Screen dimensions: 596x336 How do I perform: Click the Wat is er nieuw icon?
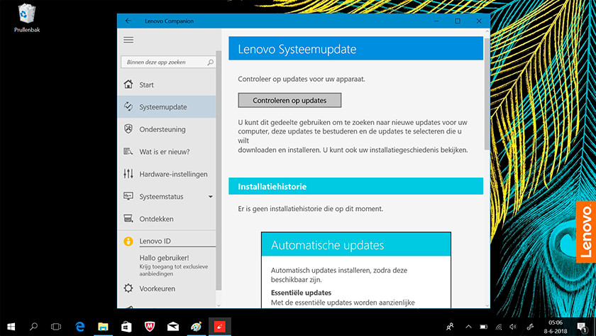tap(128, 151)
